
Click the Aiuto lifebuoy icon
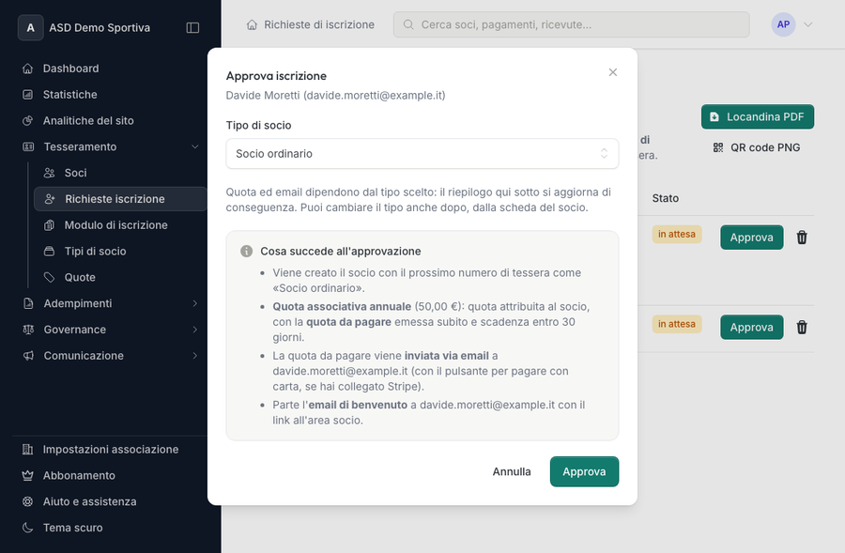tap(28, 501)
